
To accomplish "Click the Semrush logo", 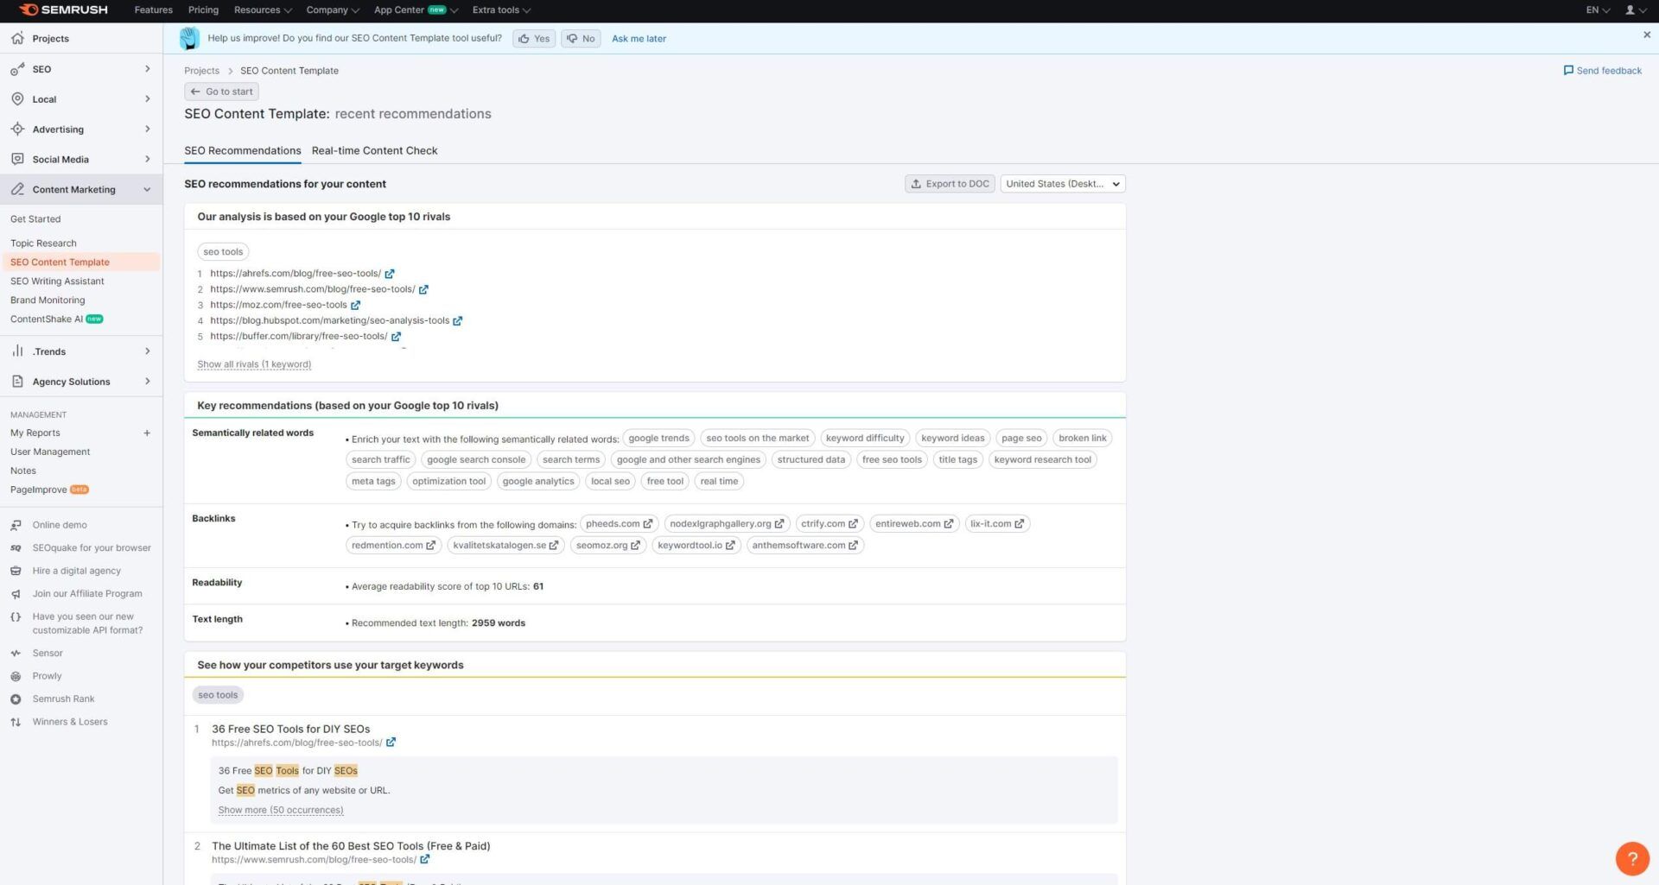I will coord(63,9).
